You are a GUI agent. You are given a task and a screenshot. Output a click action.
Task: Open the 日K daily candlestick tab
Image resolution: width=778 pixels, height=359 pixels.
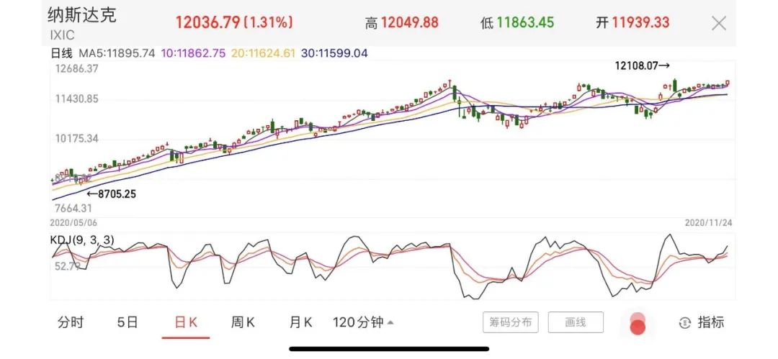(186, 322)
